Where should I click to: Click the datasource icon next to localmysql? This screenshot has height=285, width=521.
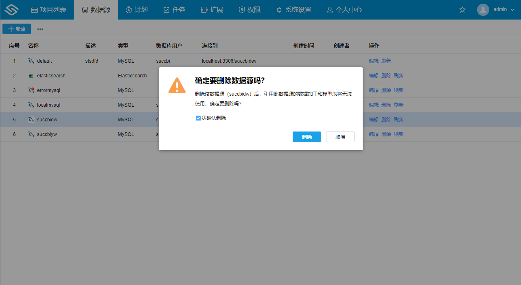click(x=32, y=105)
